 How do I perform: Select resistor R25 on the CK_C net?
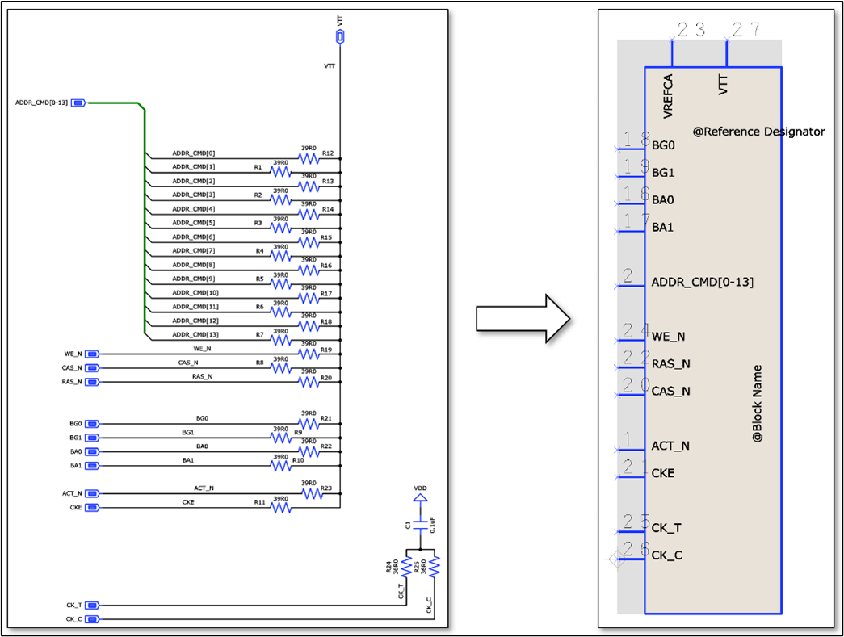(434, 568)
